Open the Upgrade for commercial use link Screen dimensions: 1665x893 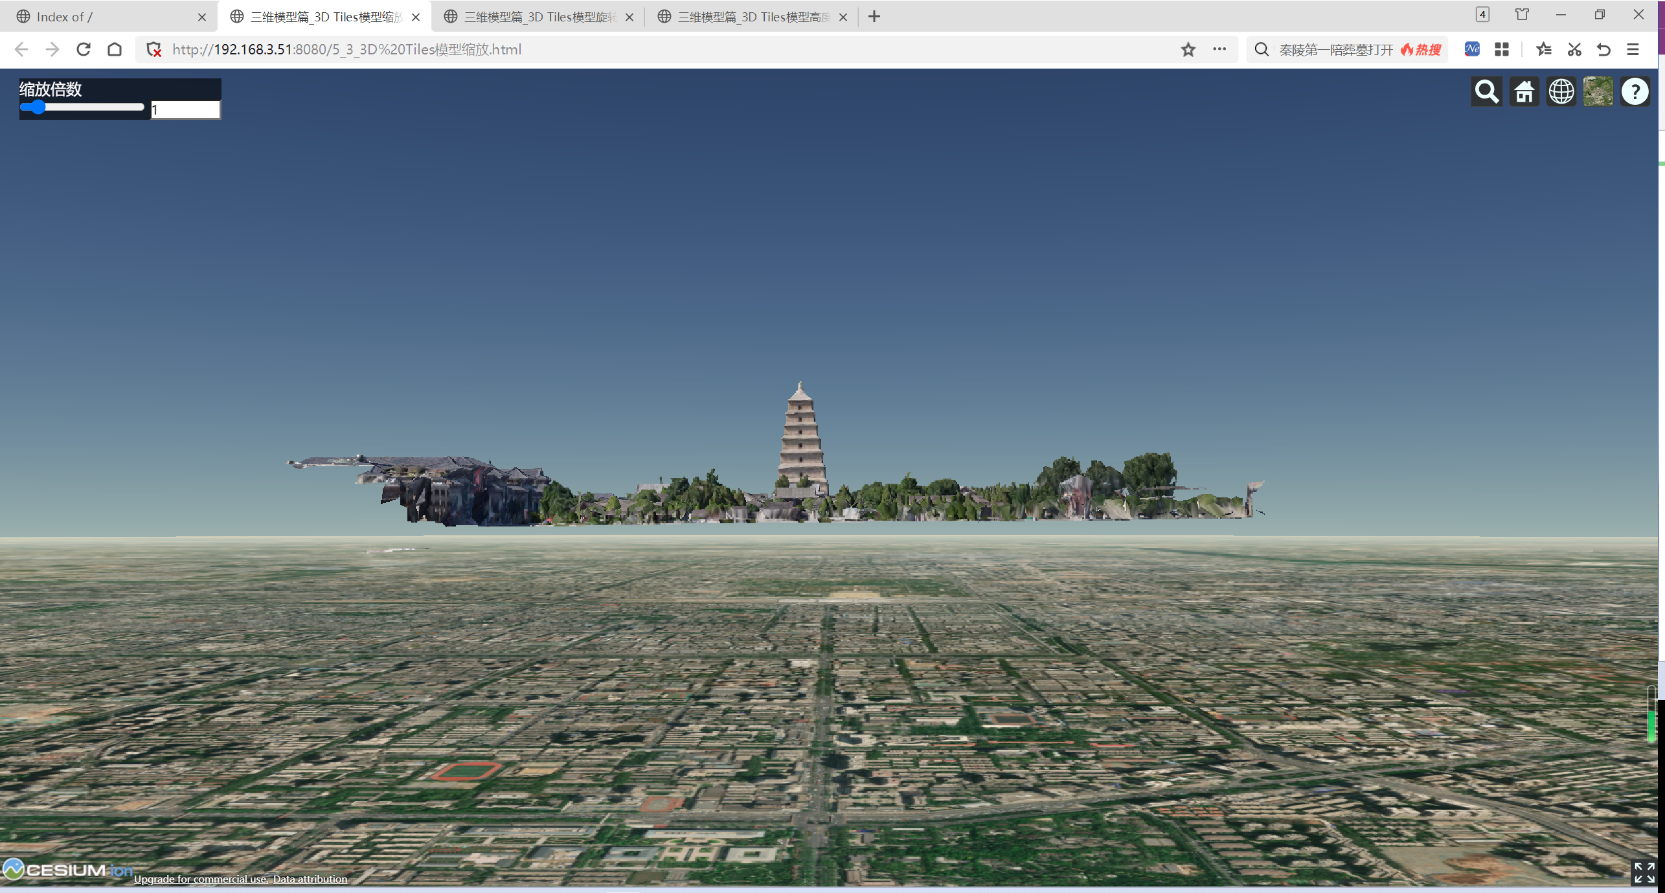click(201, 879)
